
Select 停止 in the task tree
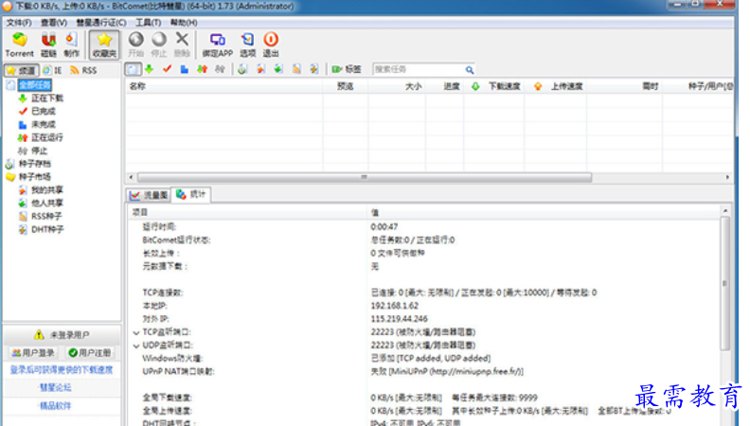tap(39, 151)
